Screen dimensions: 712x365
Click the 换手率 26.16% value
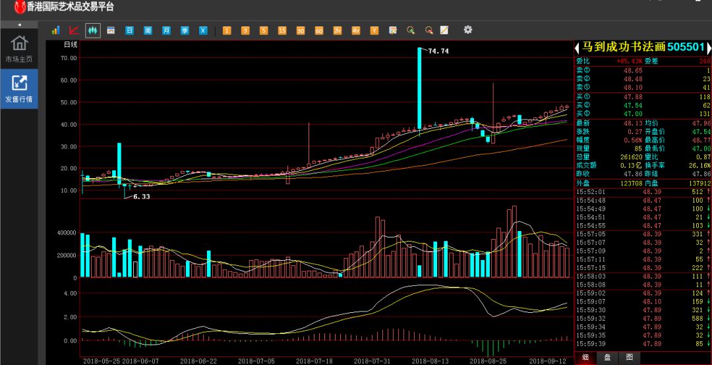click(701, 166)
